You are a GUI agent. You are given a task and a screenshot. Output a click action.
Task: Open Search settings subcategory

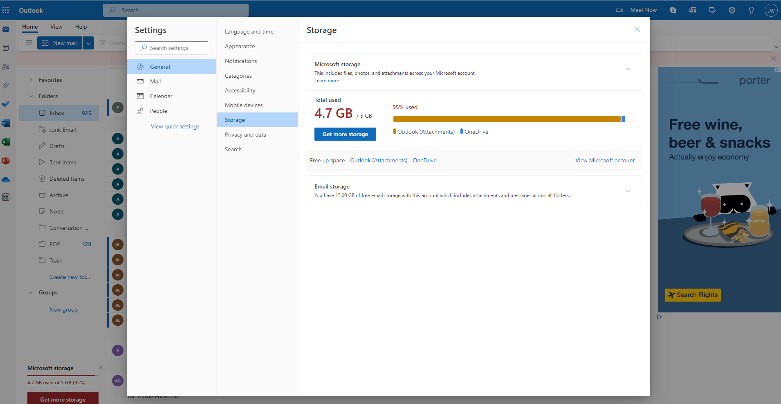pos(257,149)
